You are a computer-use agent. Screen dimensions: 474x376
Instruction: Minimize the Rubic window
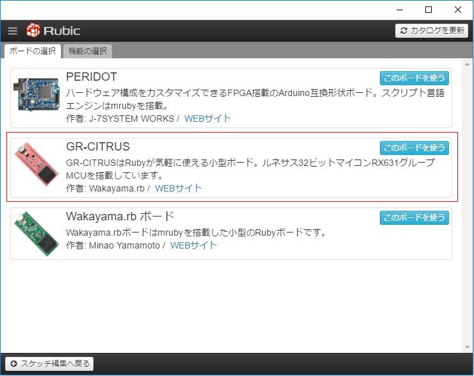(400, 10)
